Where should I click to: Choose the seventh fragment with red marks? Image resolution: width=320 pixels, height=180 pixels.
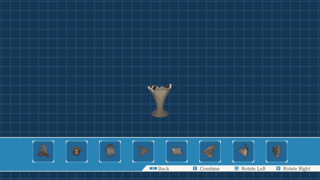pos(243,152)
